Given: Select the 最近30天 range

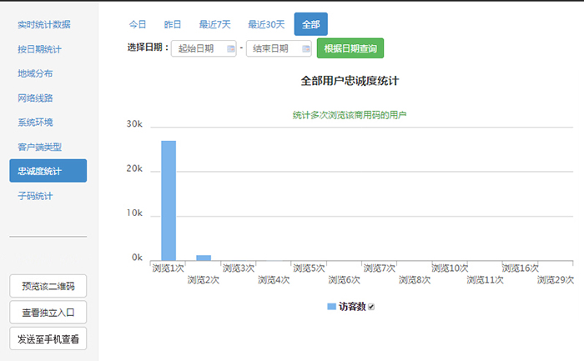Looking at the screenshot, I should (266, 24).
